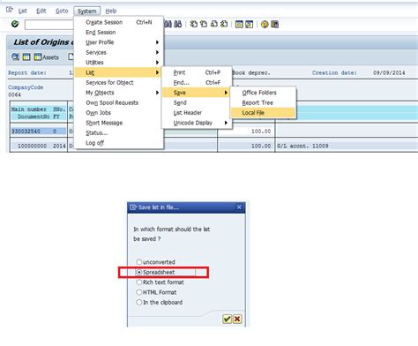Choose Office Folders
Viewport: 418px width, 346px height.
coord(263,93)
